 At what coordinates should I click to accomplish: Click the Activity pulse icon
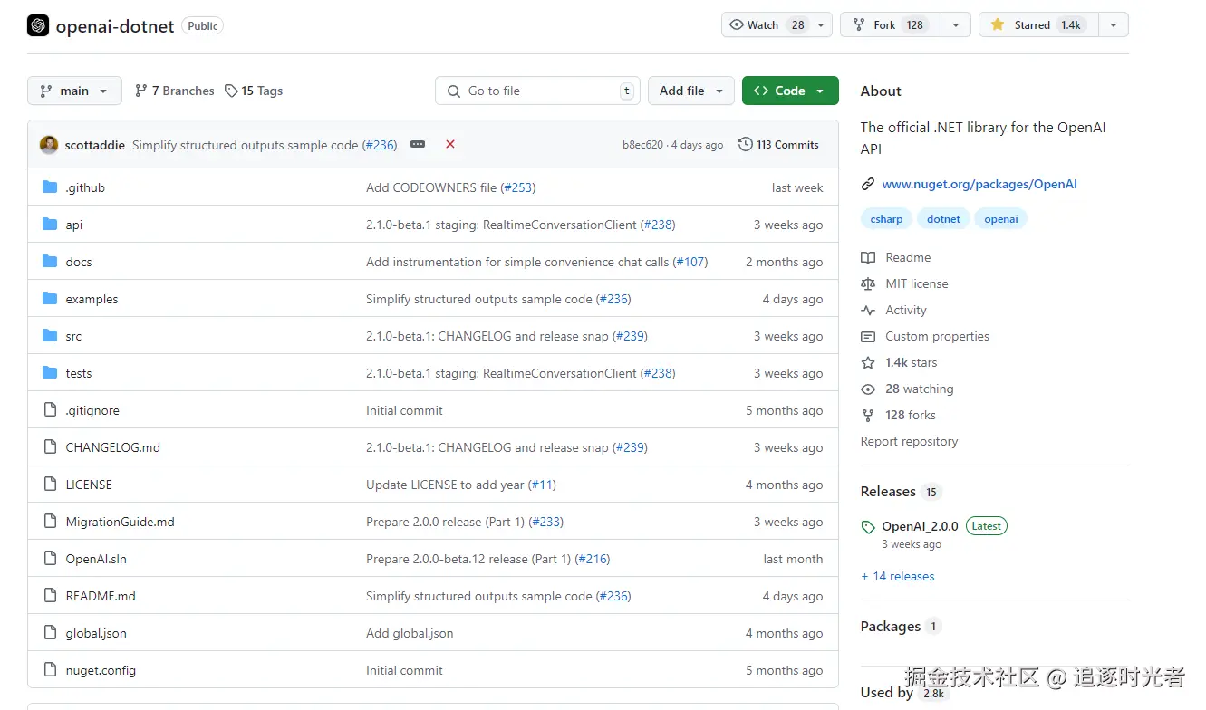click(868, 310)
